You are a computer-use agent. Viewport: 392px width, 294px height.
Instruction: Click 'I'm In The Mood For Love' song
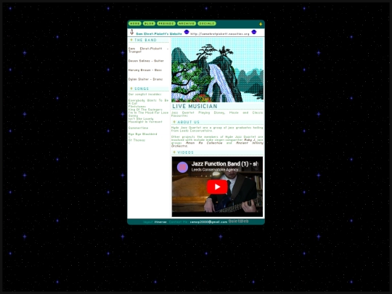148,113
